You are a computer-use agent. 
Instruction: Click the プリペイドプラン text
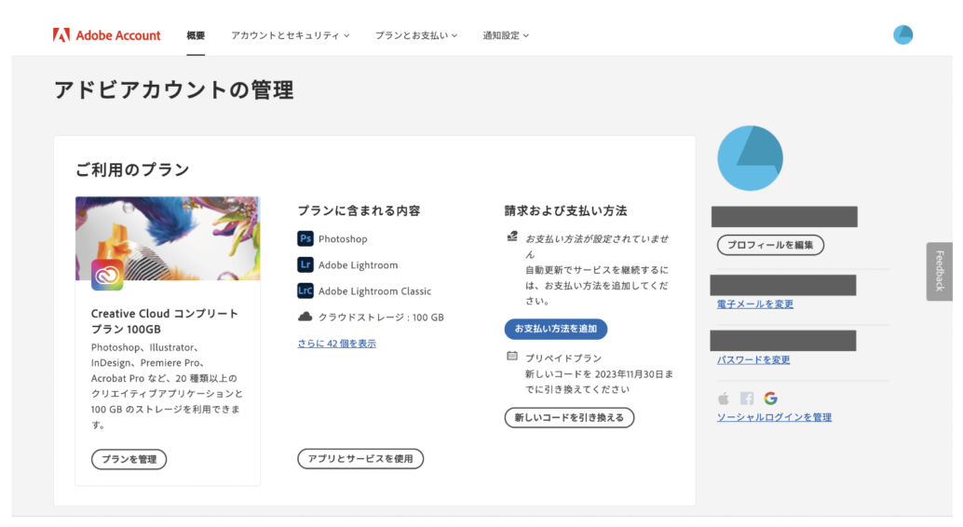[563, 358]
